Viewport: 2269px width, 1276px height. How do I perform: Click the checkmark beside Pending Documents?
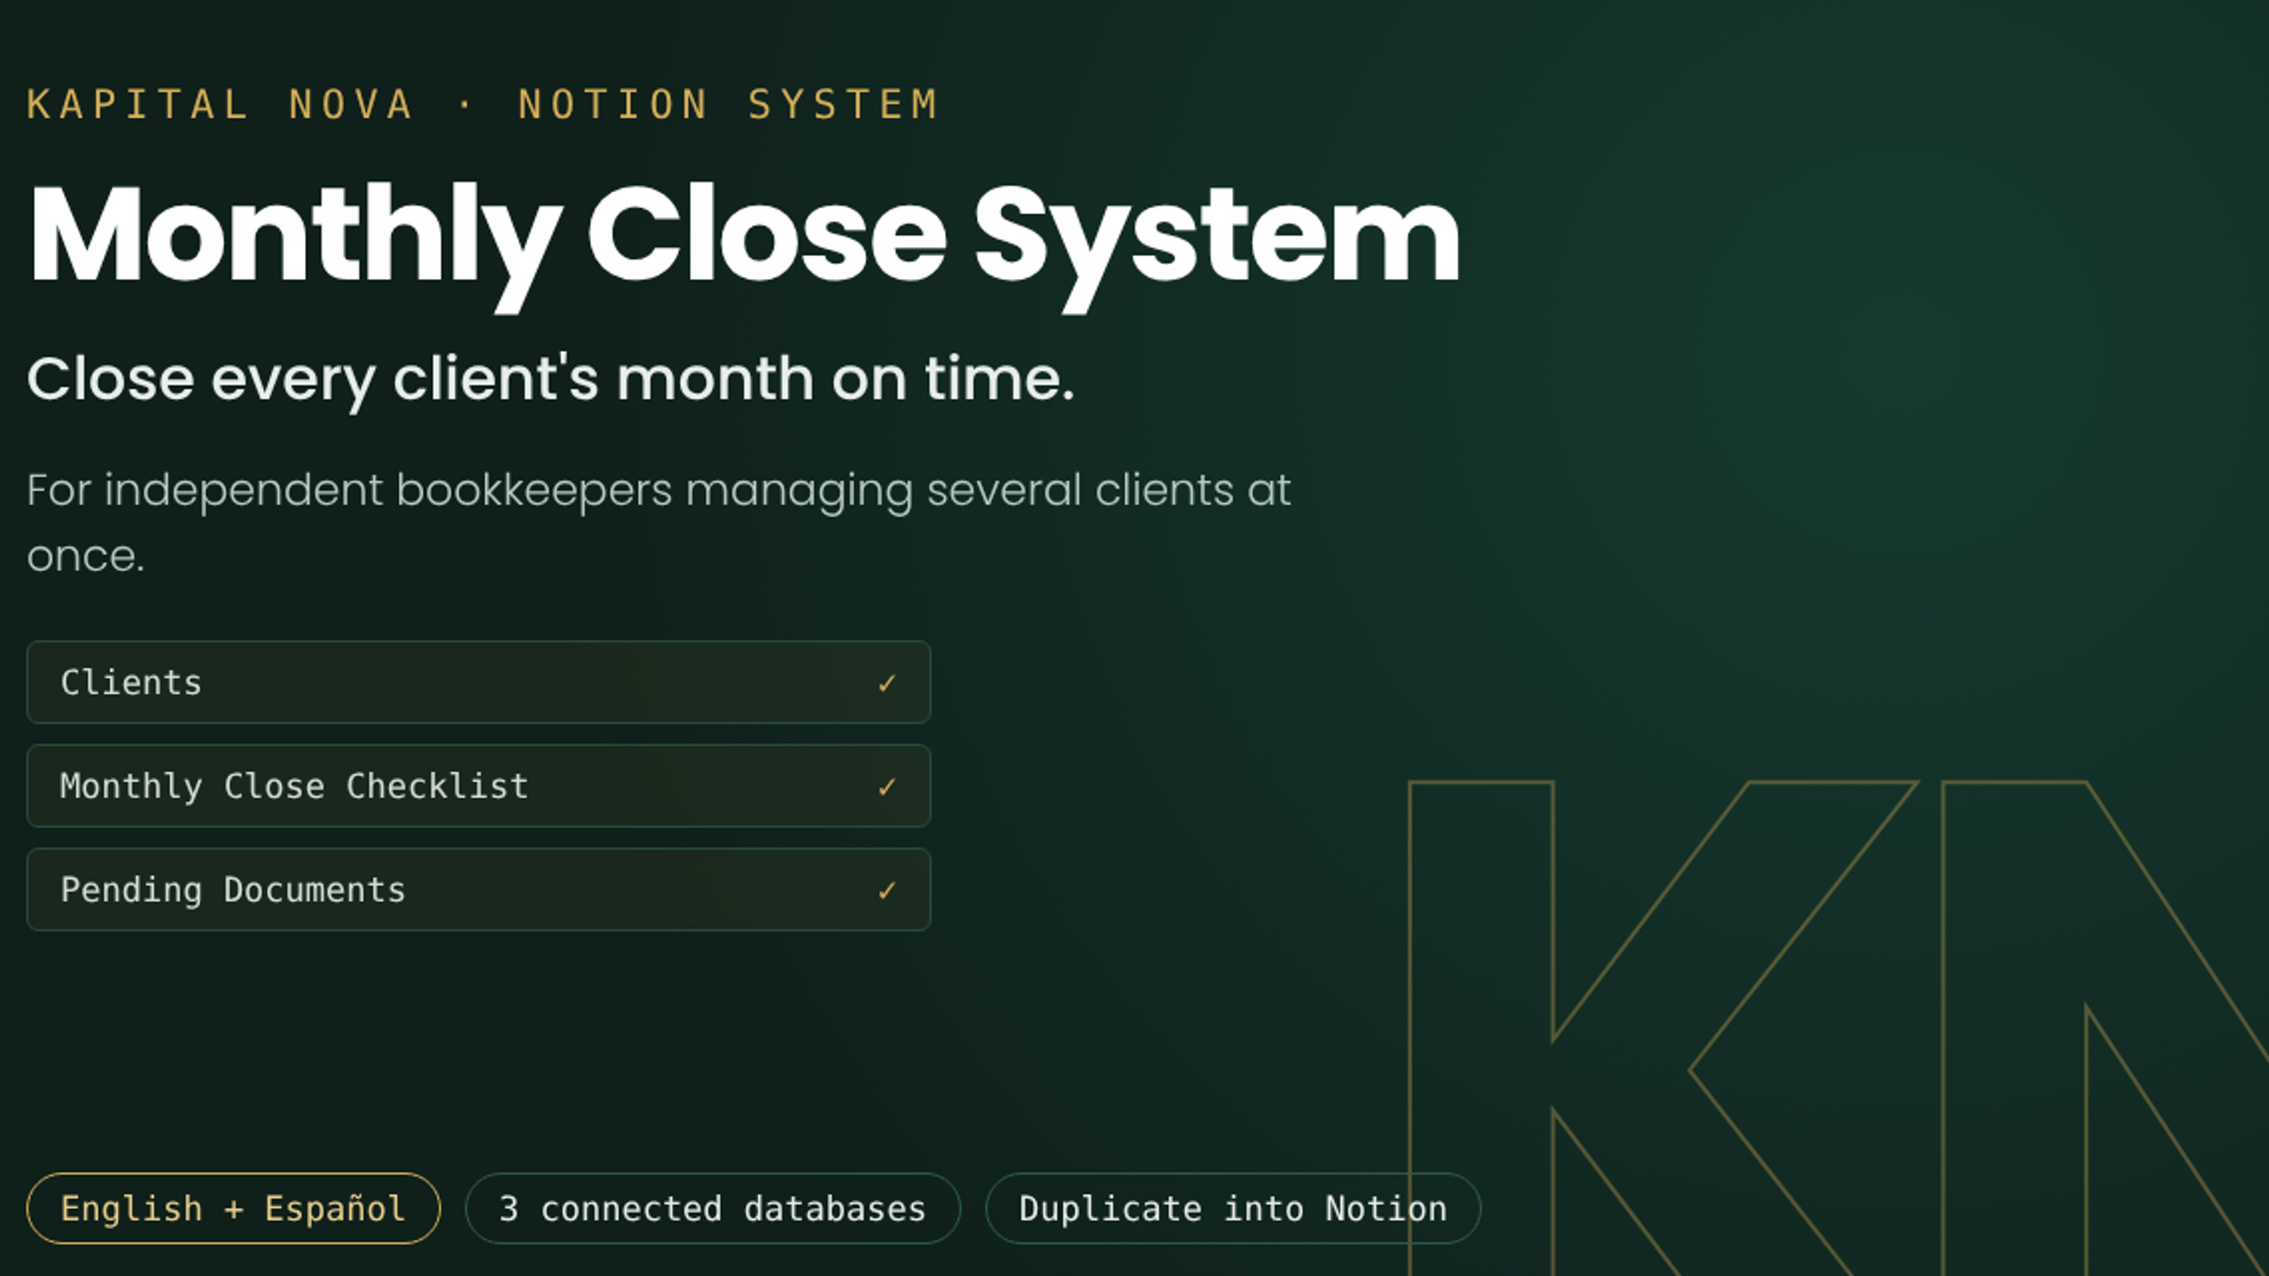click(886, 891)
